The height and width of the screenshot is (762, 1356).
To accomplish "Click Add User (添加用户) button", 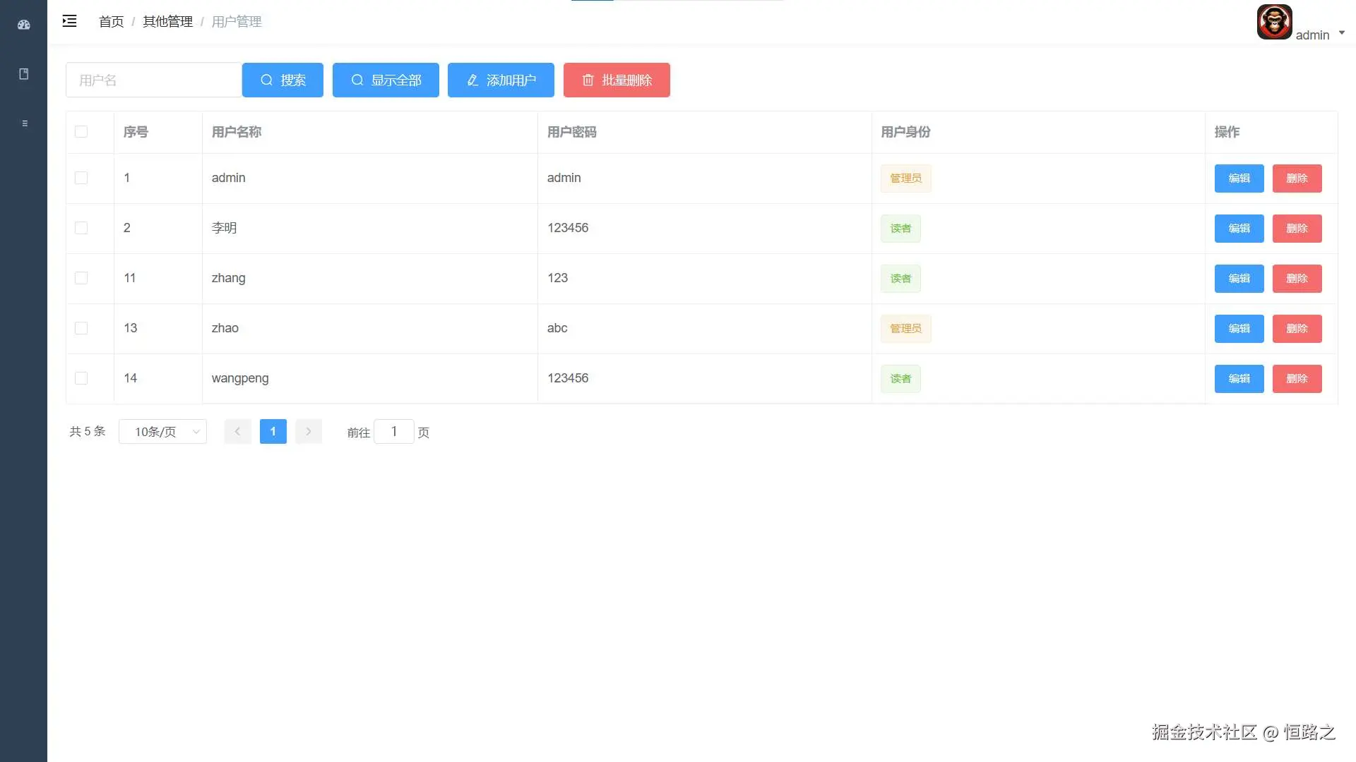I will [x=501, y=80].
